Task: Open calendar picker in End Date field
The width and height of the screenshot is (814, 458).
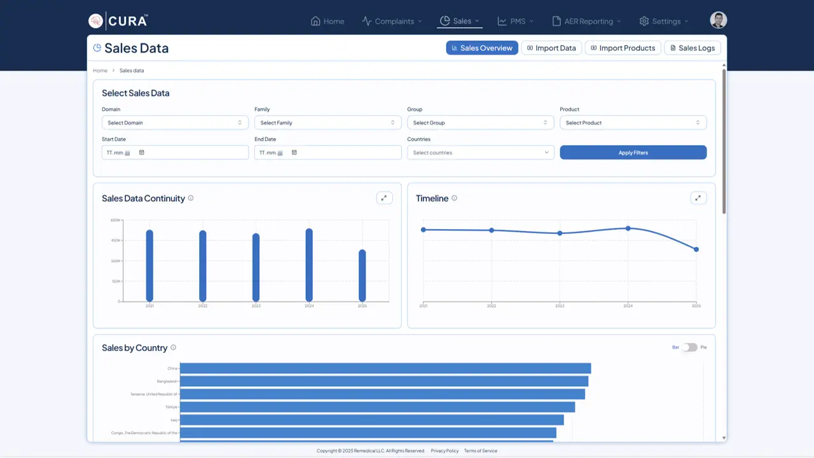Action: [294, 153]
